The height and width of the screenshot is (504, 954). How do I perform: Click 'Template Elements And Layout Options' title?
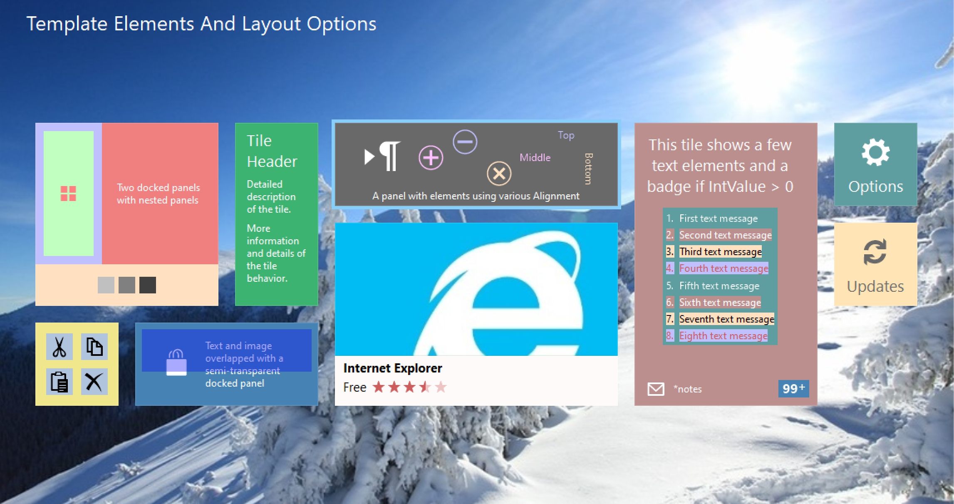(x=201, y=24)
